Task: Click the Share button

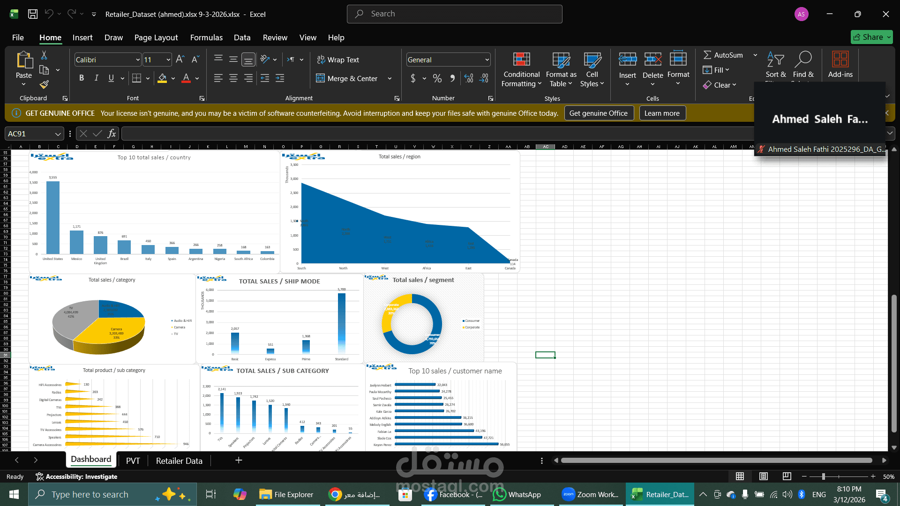Action: click(871, 37)
